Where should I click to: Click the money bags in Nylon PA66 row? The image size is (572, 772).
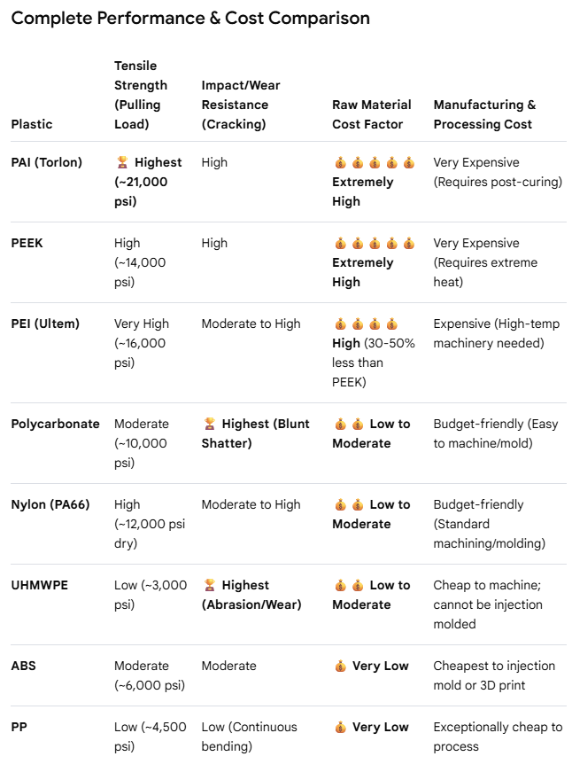[x=349, y=504]
